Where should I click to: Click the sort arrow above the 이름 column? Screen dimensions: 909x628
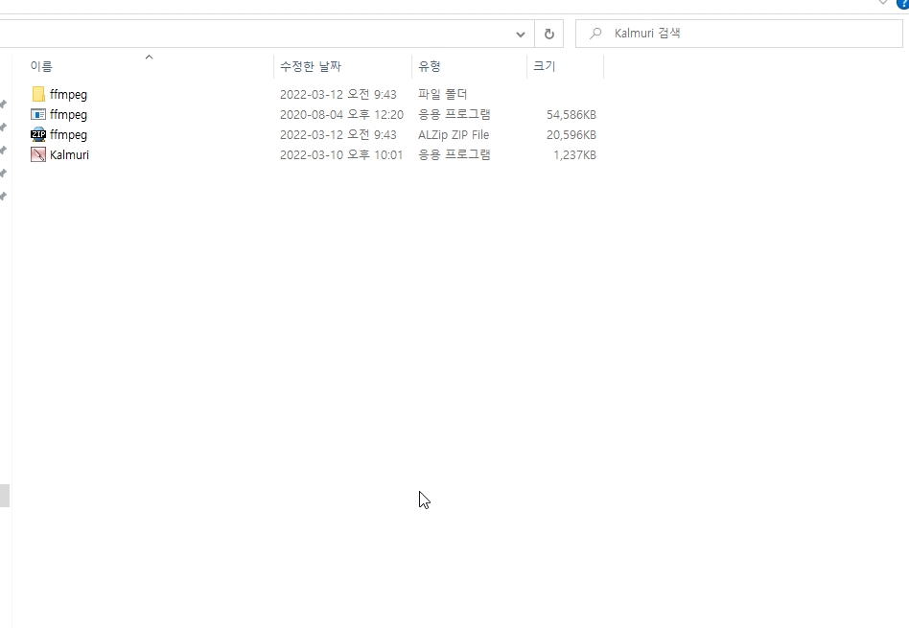(x=149, y=58)
